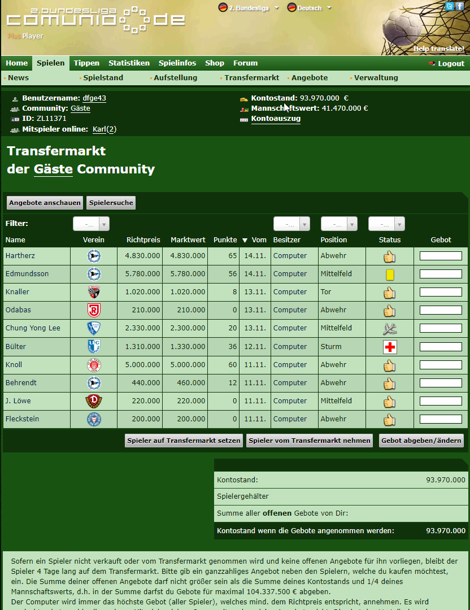Click the Spielersuche button
This screenshot has width=470, height=610.
coord(111,203)
